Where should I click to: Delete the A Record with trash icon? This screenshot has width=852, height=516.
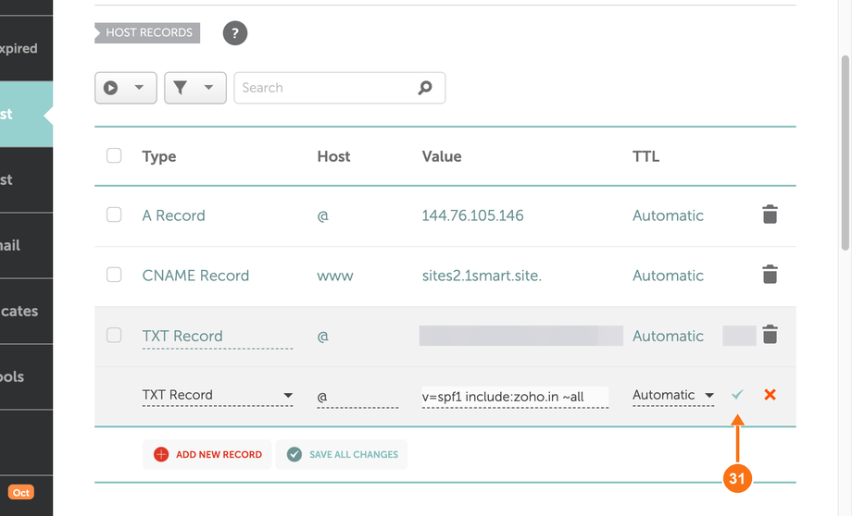(x=770, y=215)
